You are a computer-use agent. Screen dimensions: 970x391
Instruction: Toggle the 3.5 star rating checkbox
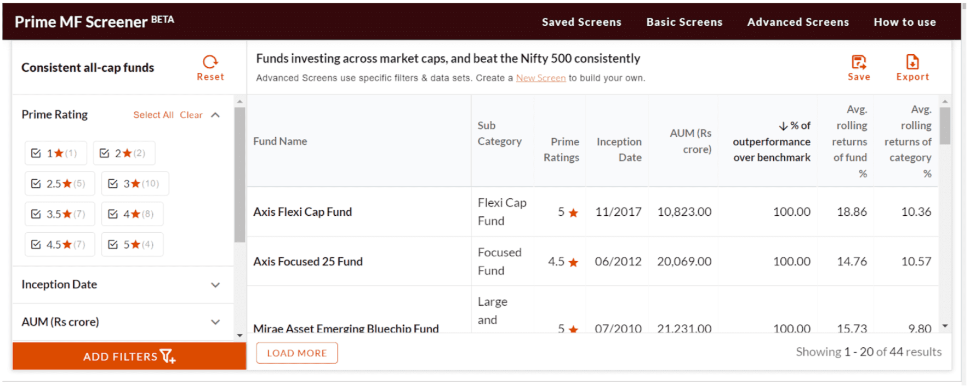[x=36, y=214]
